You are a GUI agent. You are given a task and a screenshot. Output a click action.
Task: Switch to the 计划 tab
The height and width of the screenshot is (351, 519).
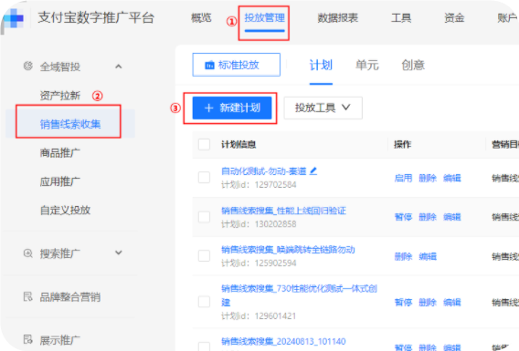click(321, 65)
